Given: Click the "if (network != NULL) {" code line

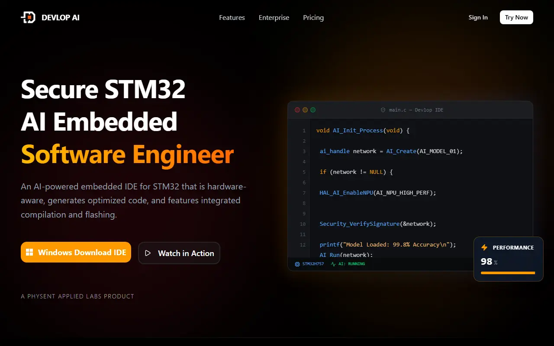Looking at the screenshot, I should [356, 172].
